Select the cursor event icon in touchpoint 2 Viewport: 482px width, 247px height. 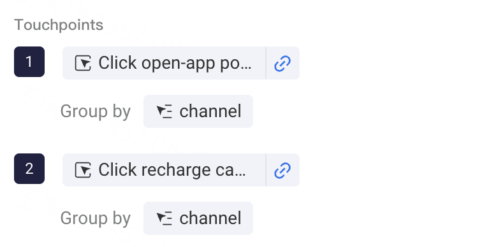83,171
